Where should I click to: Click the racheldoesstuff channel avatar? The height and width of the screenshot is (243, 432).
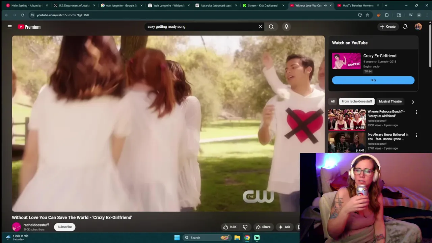coord(17,227)
